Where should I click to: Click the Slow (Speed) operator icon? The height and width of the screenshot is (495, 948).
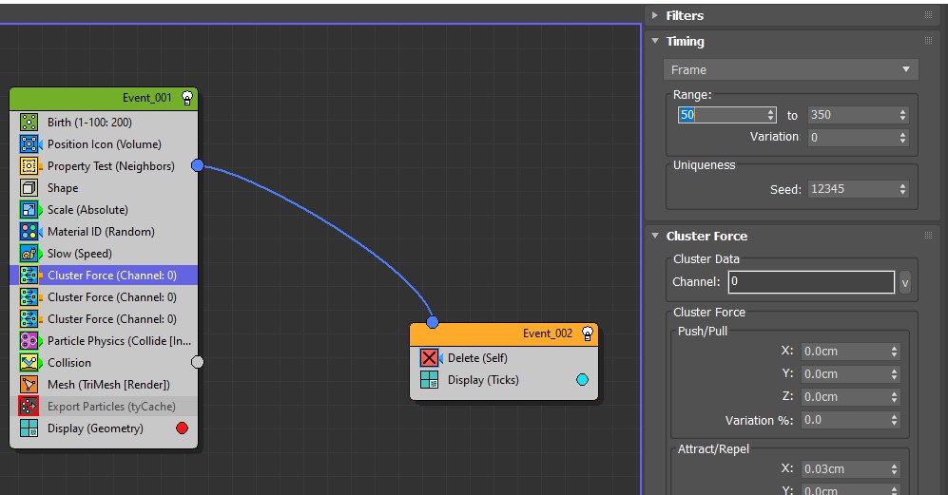pos(29,254)
